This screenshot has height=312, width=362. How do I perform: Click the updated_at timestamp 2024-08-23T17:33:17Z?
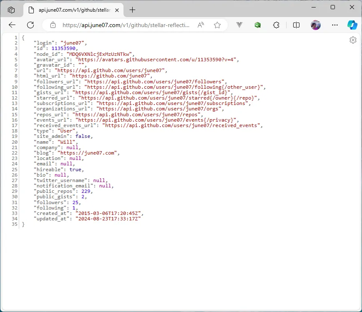click(x=108, y=219)
